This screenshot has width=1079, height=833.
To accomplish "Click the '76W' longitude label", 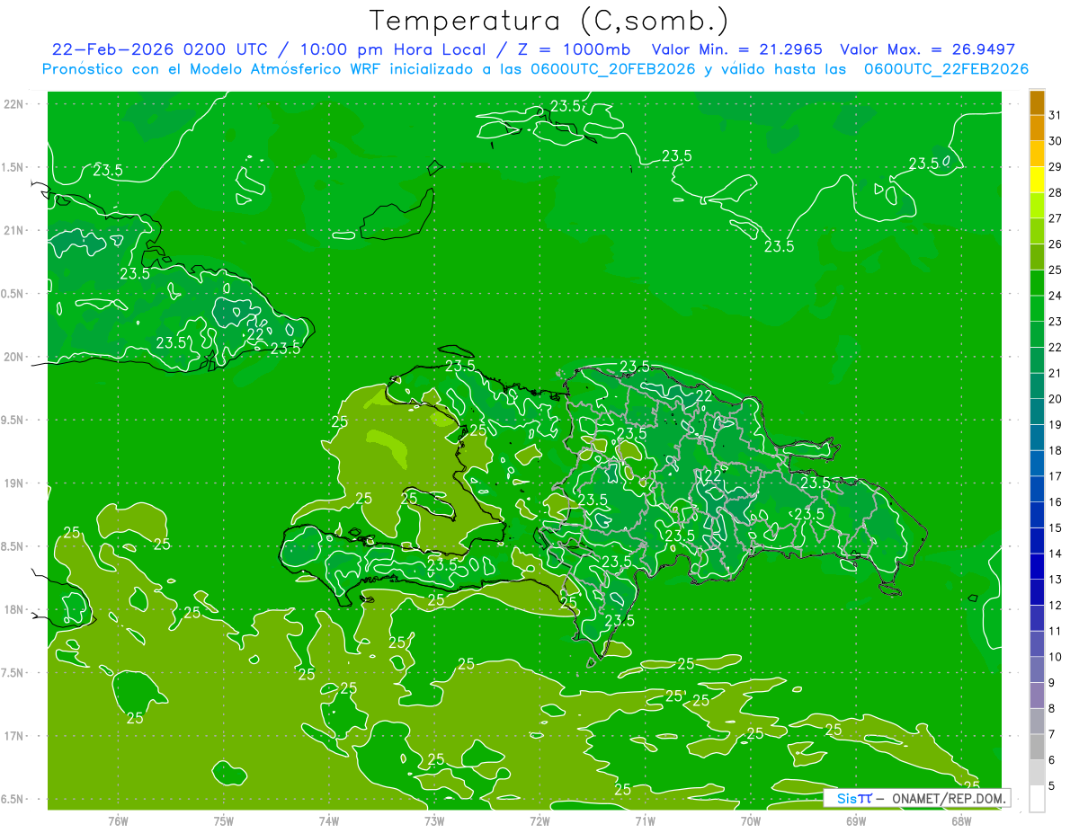I will tap(118, 820).
